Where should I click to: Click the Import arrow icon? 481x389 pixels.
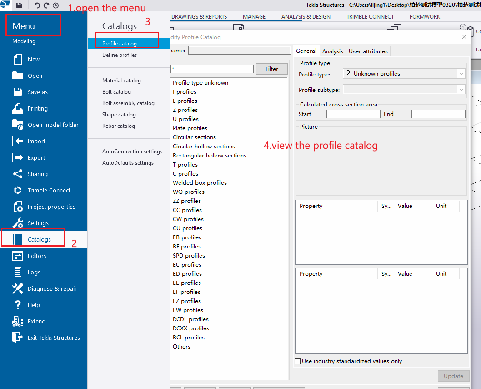tap(18, 141)
